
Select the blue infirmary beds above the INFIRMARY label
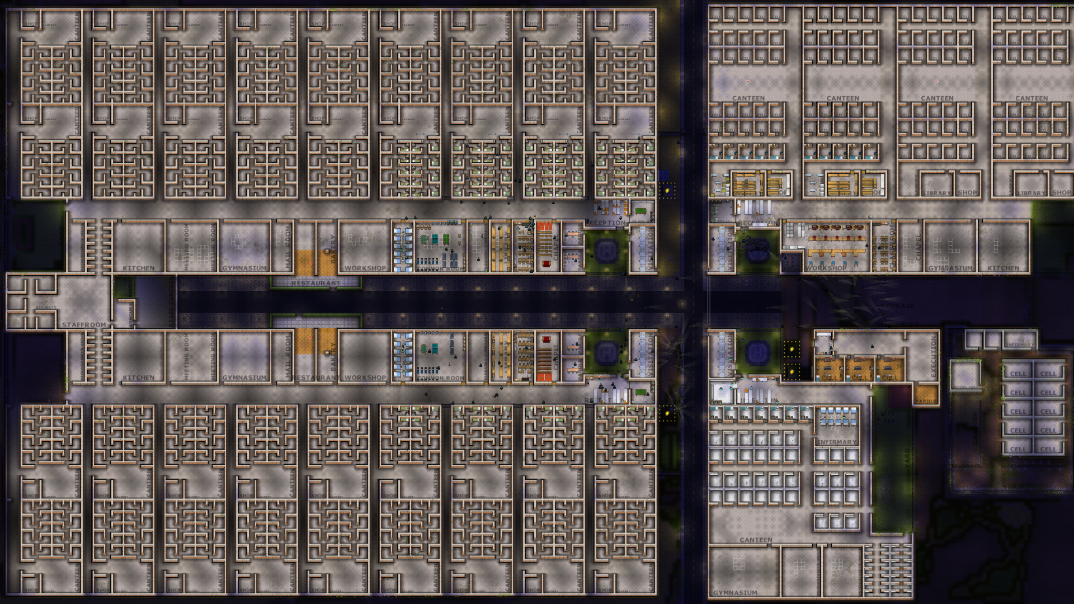(837, 418)
